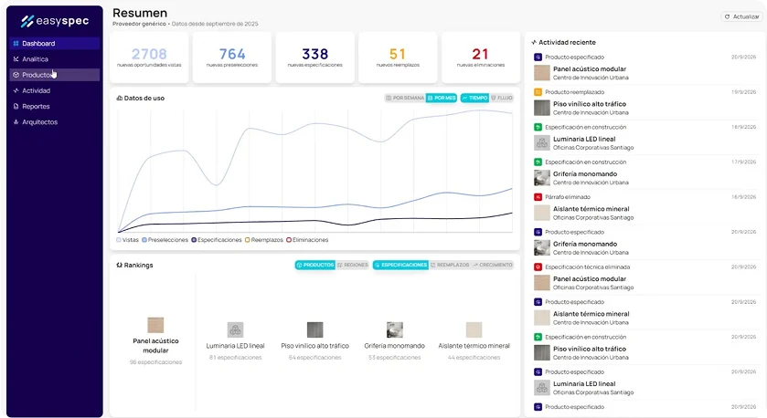Open the 51 nuevos reemplazos card

pos(398,57)
